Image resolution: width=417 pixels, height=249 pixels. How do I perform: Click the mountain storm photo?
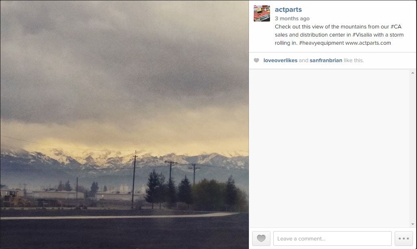click(125, 124)
